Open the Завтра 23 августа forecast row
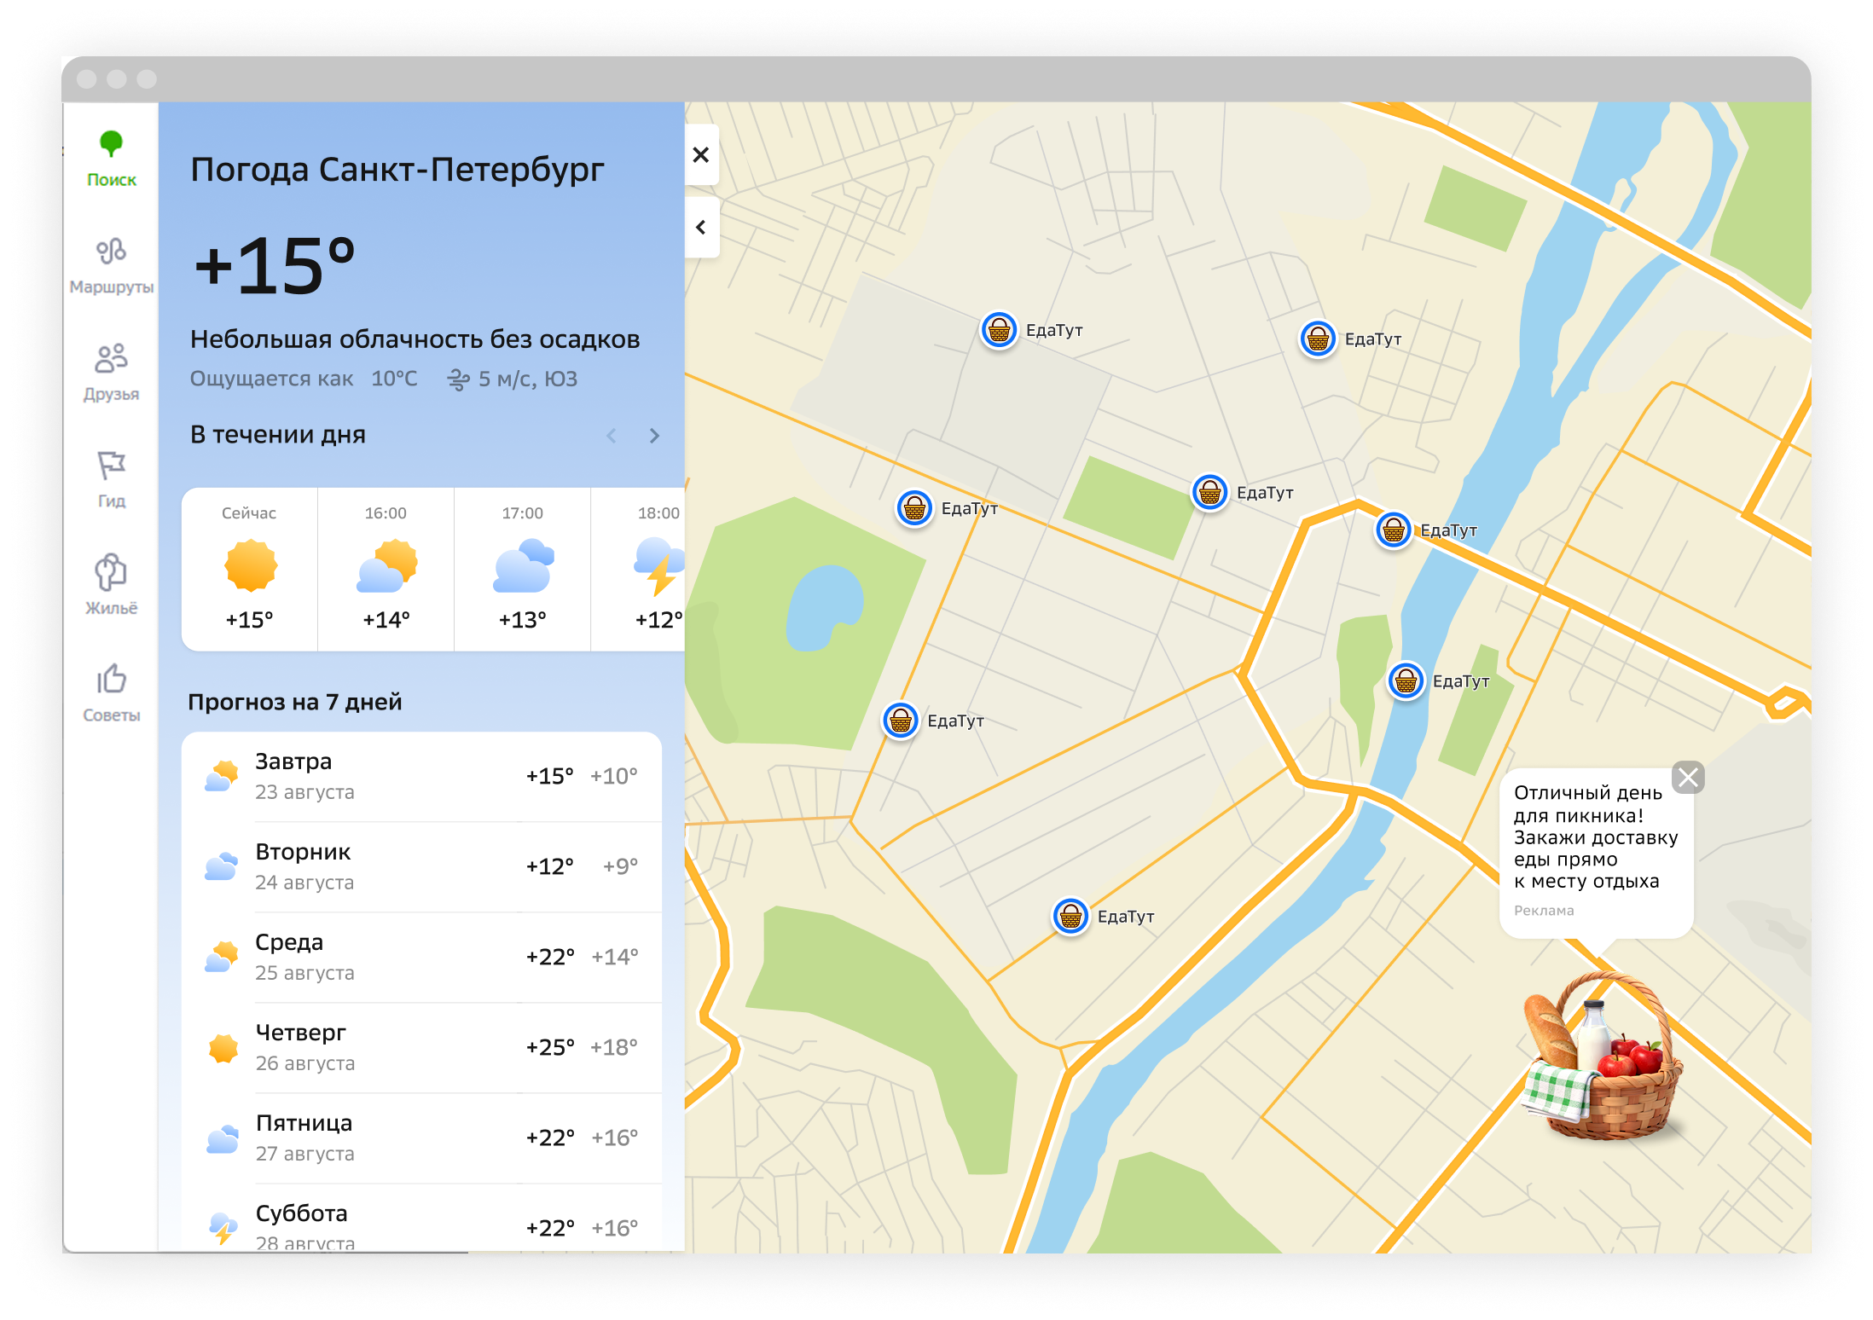 pyautogui.click(x=422, y=777)
